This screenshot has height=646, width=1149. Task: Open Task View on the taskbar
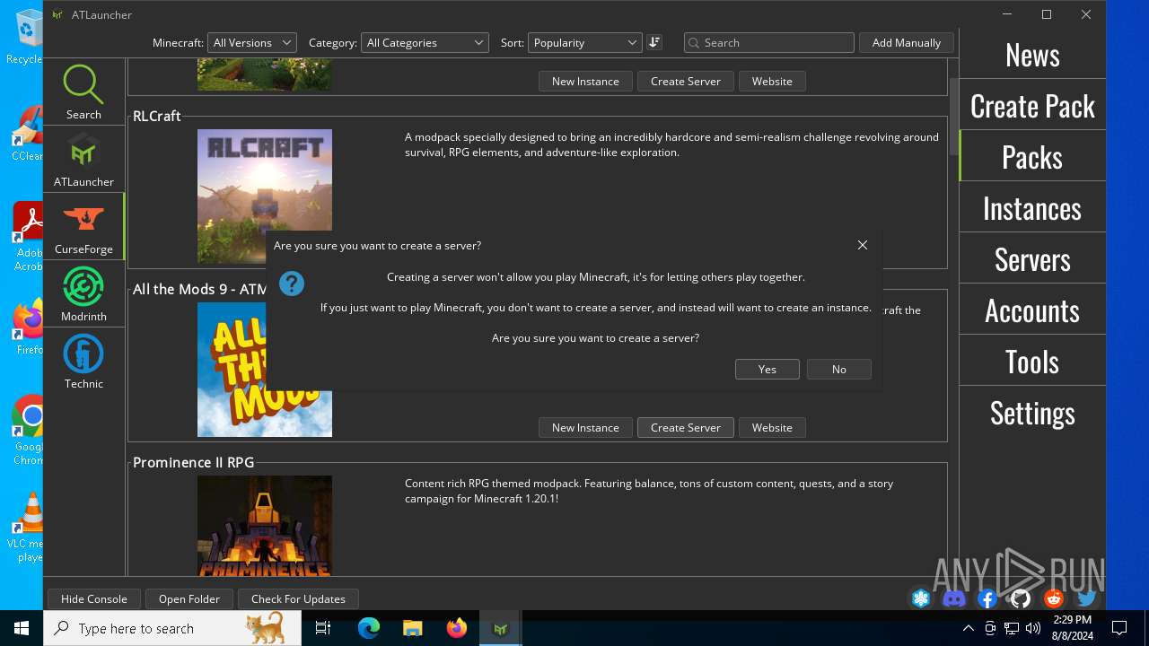pos(323,628)
